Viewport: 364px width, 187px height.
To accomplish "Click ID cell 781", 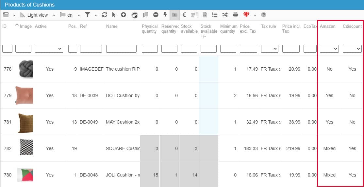I will pos(8,122).
